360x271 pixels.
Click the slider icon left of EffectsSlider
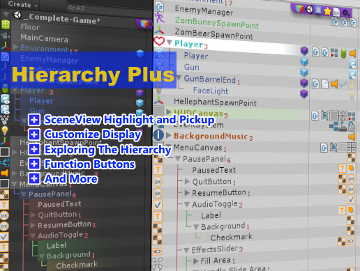(157, 251)
